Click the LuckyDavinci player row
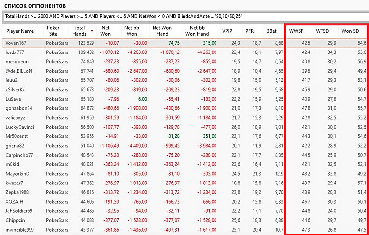The width and height of the screenshot is (369, 235). 20,127
